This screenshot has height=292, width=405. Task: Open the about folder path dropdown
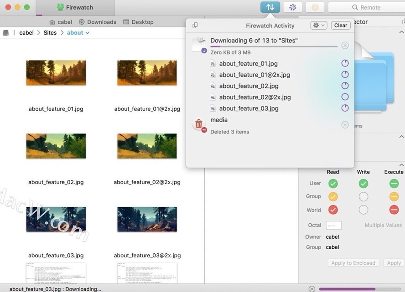coord(78,33)
